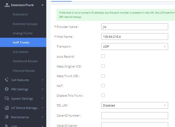Enable the Auto Record checkbox
The height and width of the screenshot is (127, 175).
[103, 56]
